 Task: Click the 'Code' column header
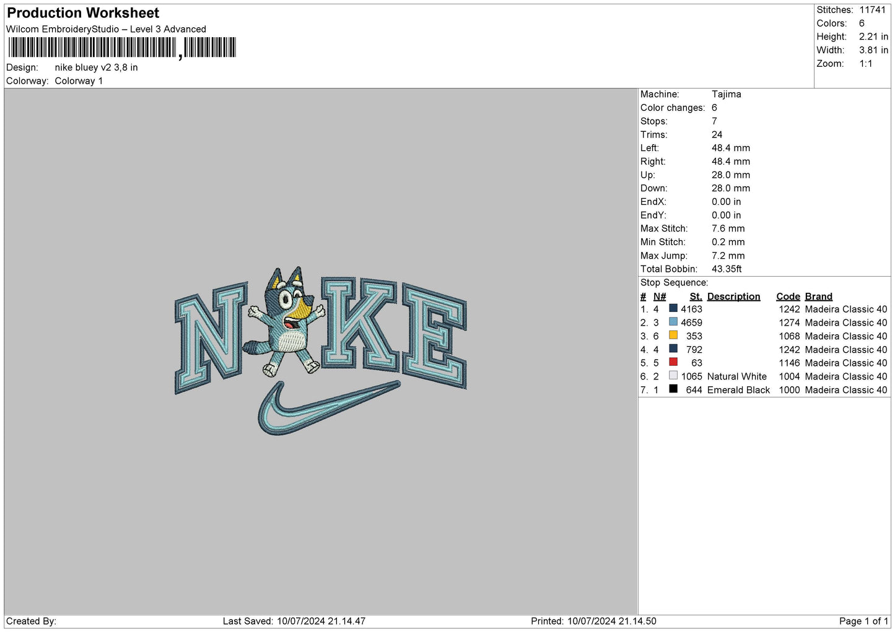(x=788, y=297)
